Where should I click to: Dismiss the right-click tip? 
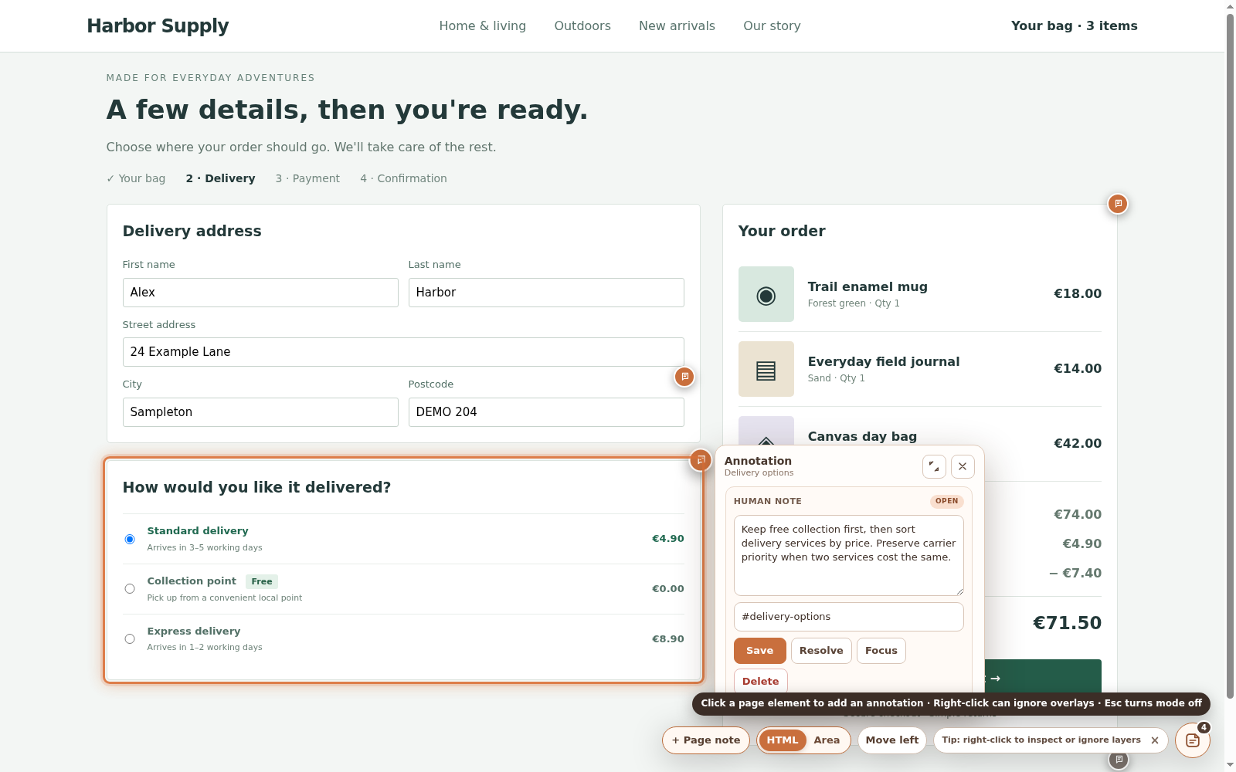click(1155, 740)
